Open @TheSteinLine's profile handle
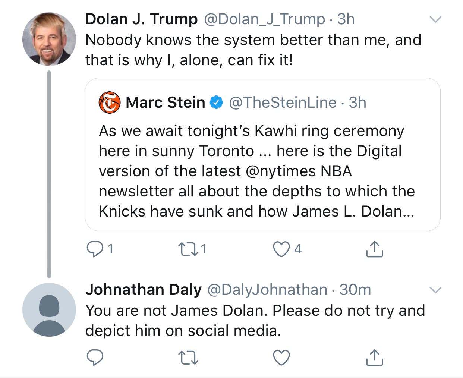463x378 pixels. coord(284,102)
